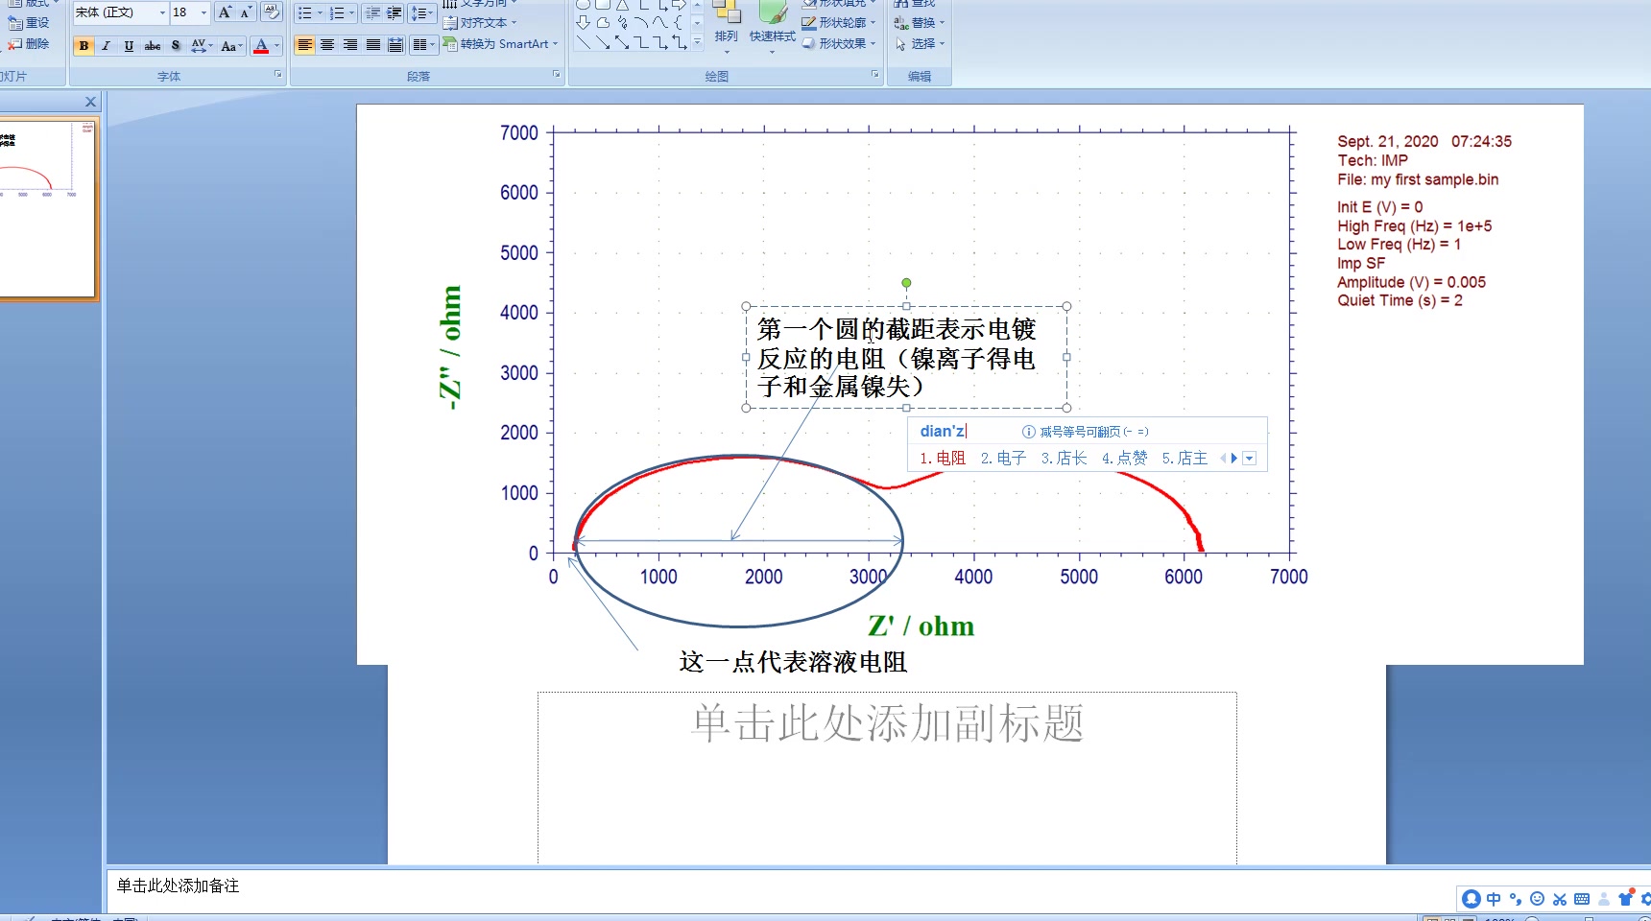Open the columns dropdown
Screen dimensions: 1651x921
point(423,45)
